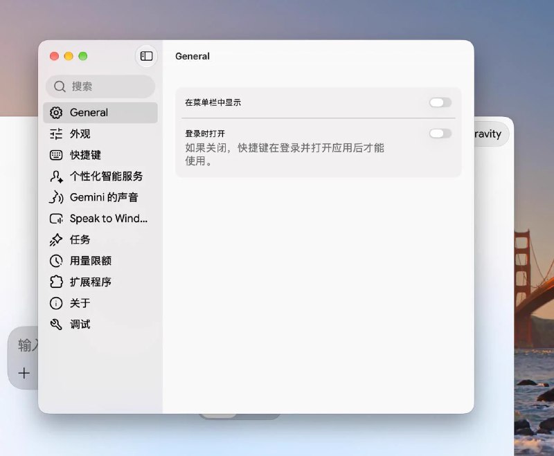The width and height of the screenshot is (554, 456).
Task: Switch to the 快捷键 section
Action: click(x=100, y=155)
